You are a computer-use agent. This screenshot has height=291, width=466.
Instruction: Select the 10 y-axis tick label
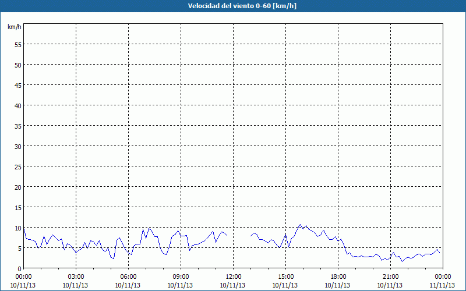[18, 228]
